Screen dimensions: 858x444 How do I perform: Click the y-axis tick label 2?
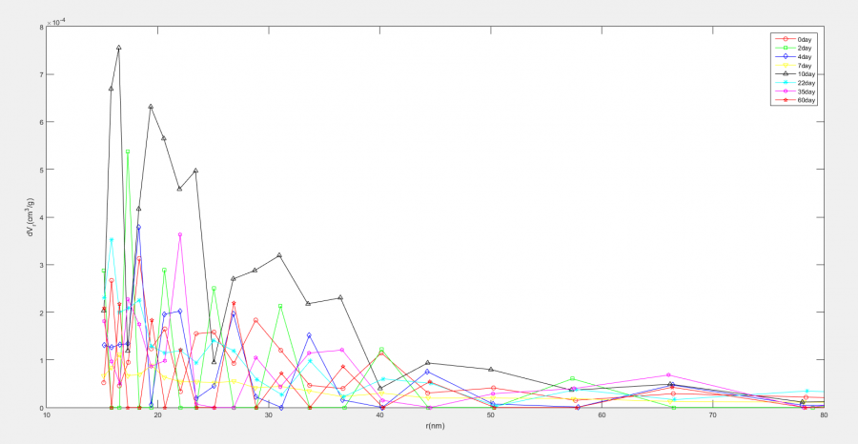(x=42, y=313)
